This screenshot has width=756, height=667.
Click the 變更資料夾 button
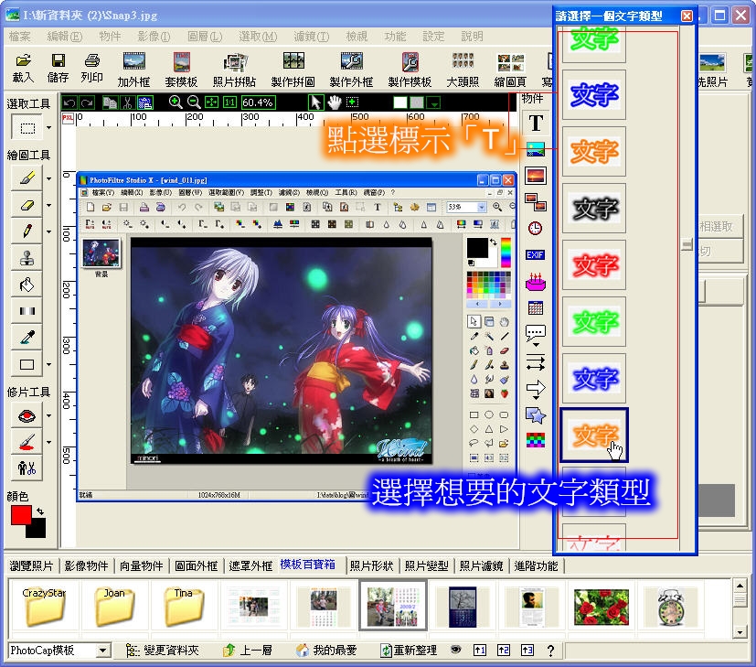pyautogui.click(x=163, y=651)
